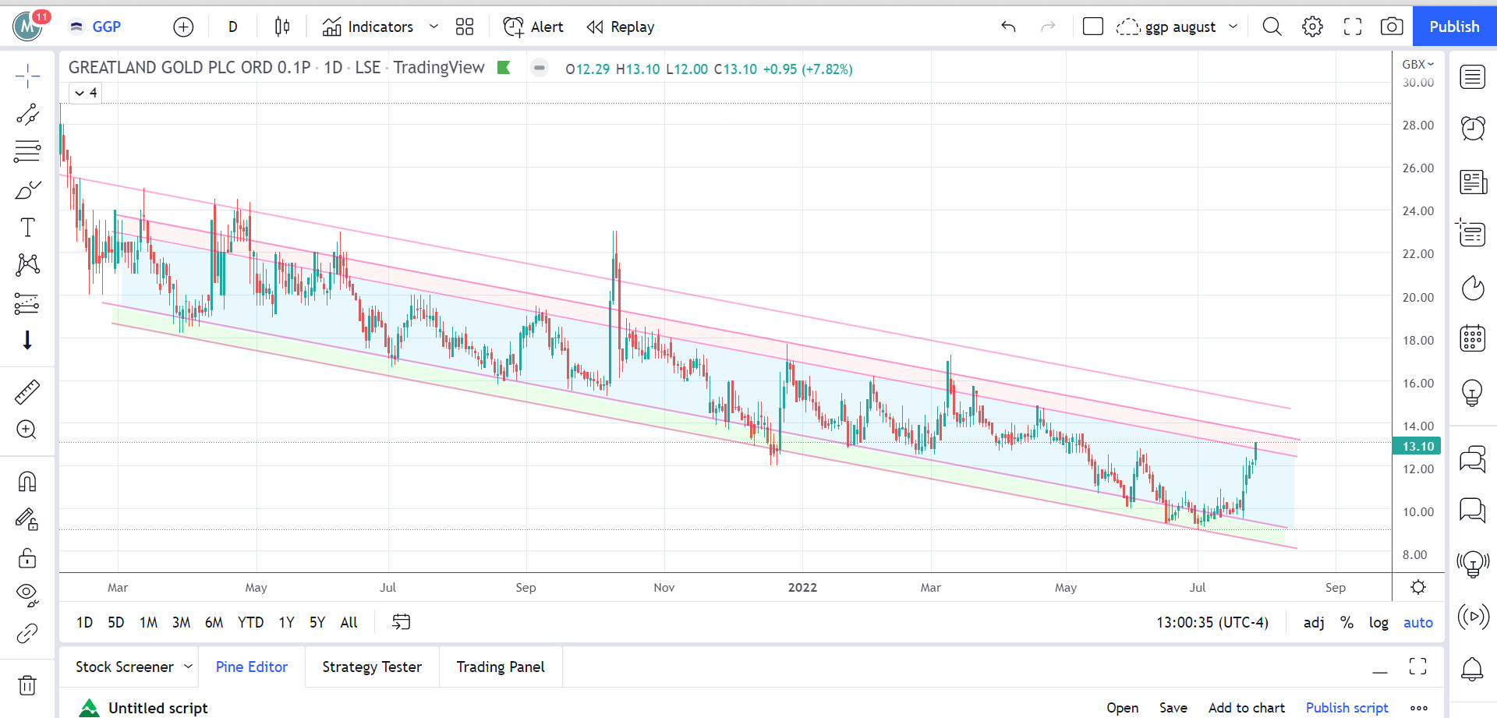Open the Fibonacci and Gann tools
1497x718 pixels.
(27, 151)
